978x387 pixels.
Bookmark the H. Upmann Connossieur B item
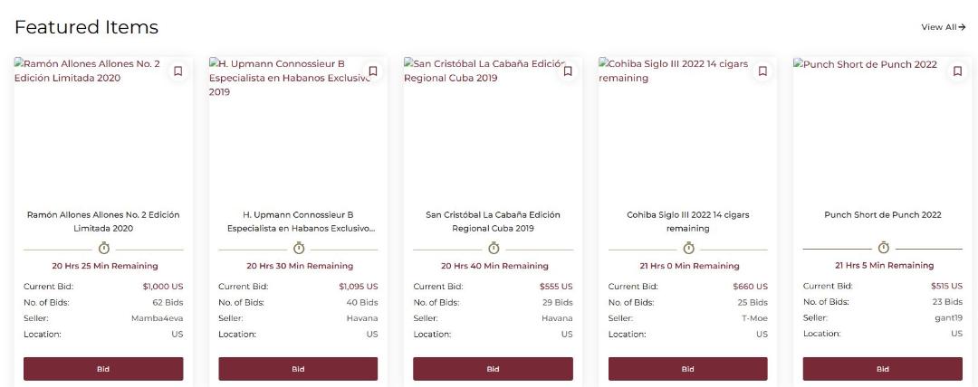(x=373, y=71)
